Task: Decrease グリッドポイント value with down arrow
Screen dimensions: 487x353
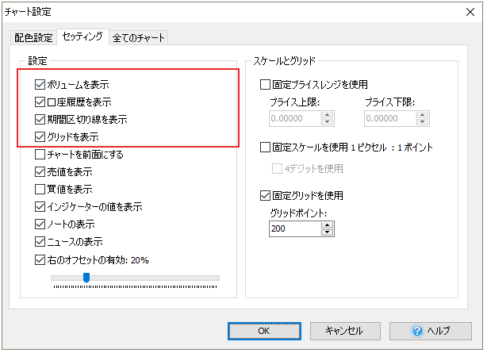Action: click(x=327, y=232)
